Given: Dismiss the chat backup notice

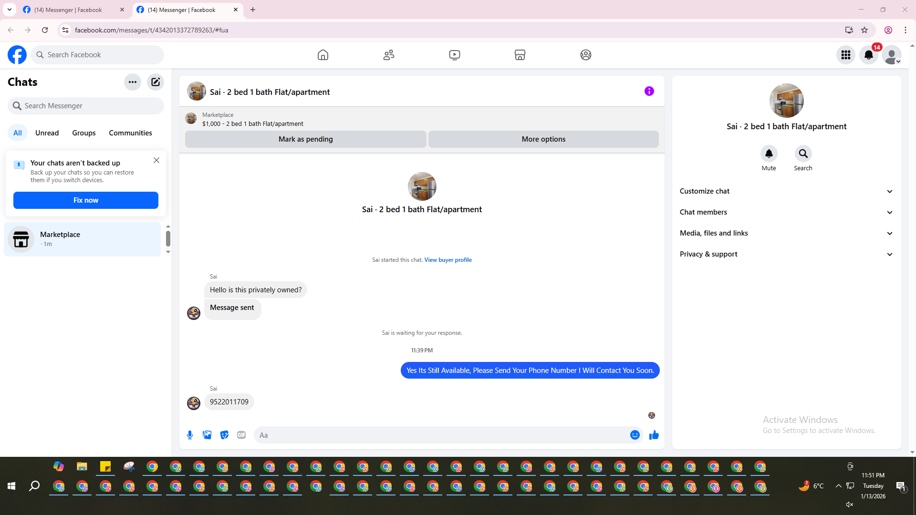Looking at the screenshot, I should (156, 160).
